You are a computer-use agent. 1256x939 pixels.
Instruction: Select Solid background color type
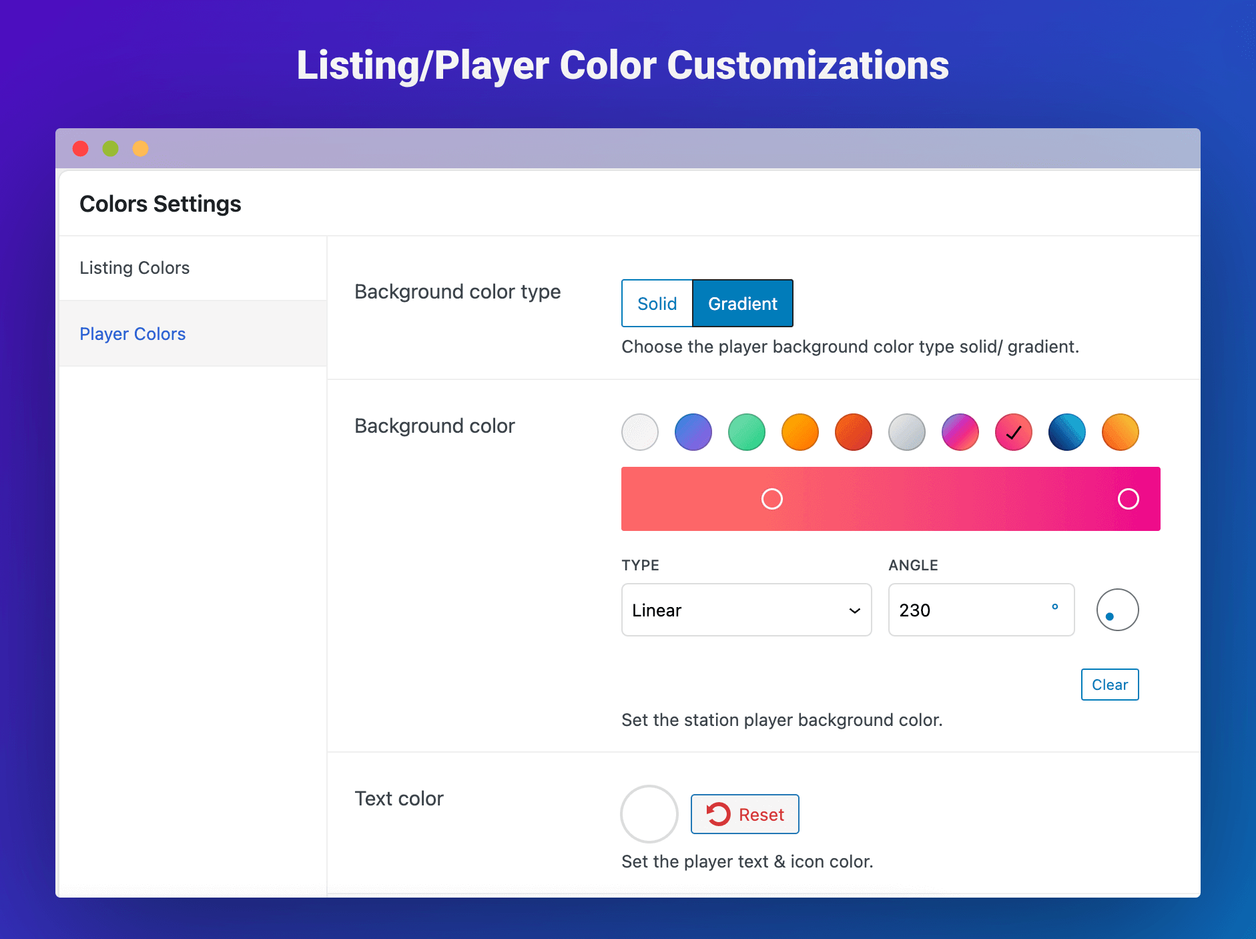[x=657, y=303]
